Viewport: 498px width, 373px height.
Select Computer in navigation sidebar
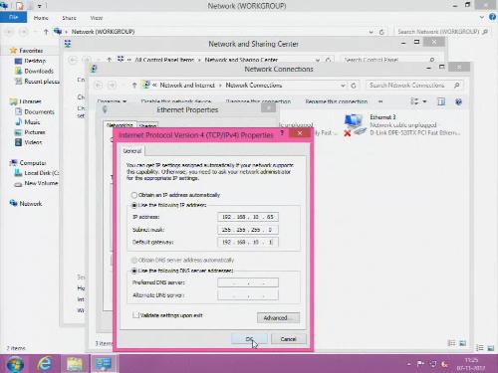(x=32, y=163)
